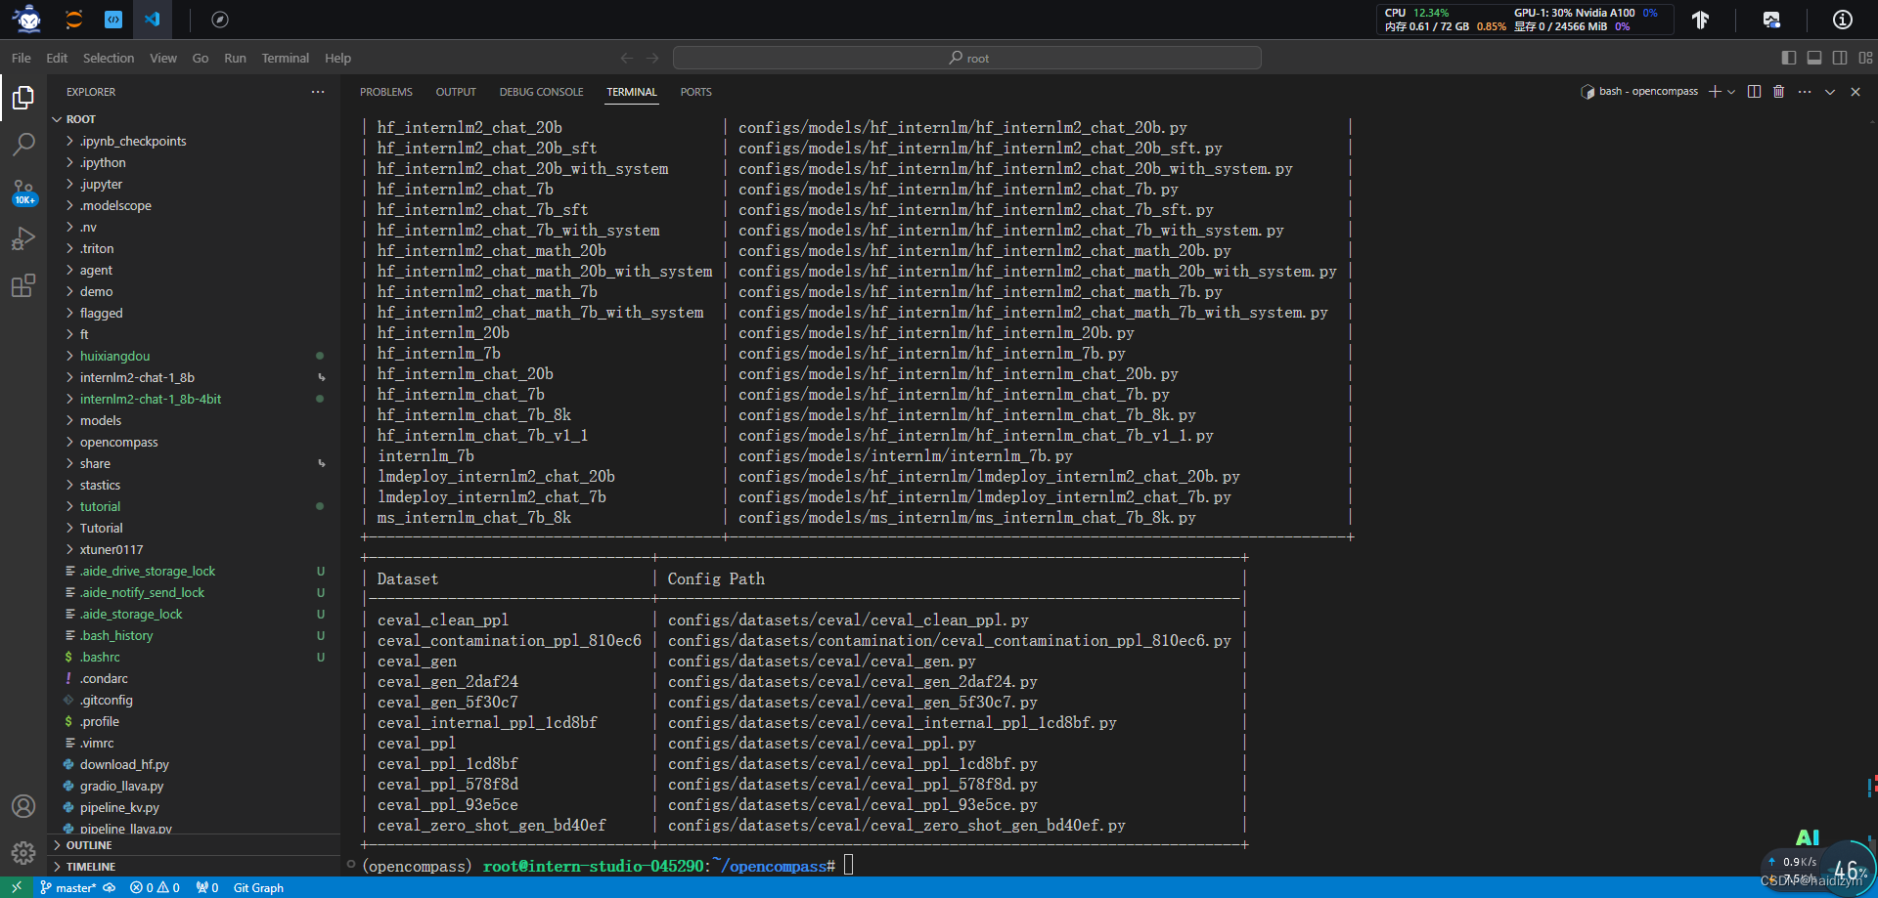Customize layout icon in title bar

pyautogui.click(x=1866, y=59)
